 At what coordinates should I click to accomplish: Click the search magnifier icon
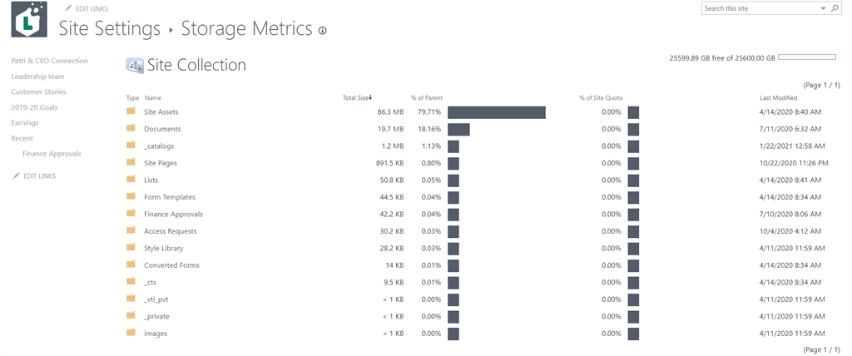[x=835, y=8]
